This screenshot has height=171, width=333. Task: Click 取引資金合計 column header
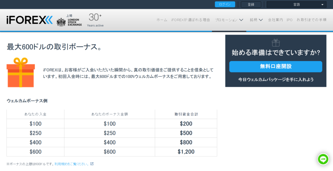(186, 114)
